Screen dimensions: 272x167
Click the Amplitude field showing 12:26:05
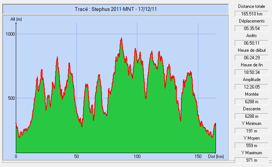pos(251,87)
